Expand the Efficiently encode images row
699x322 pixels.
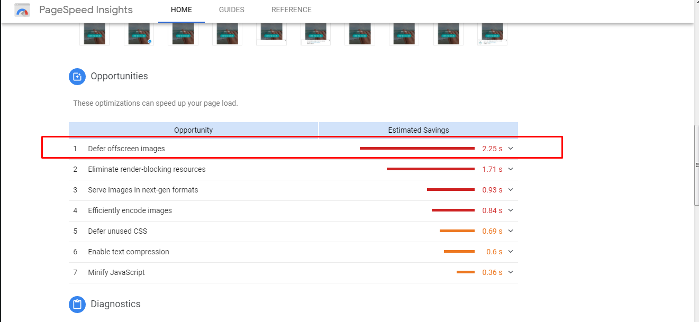tap(510, 210)
